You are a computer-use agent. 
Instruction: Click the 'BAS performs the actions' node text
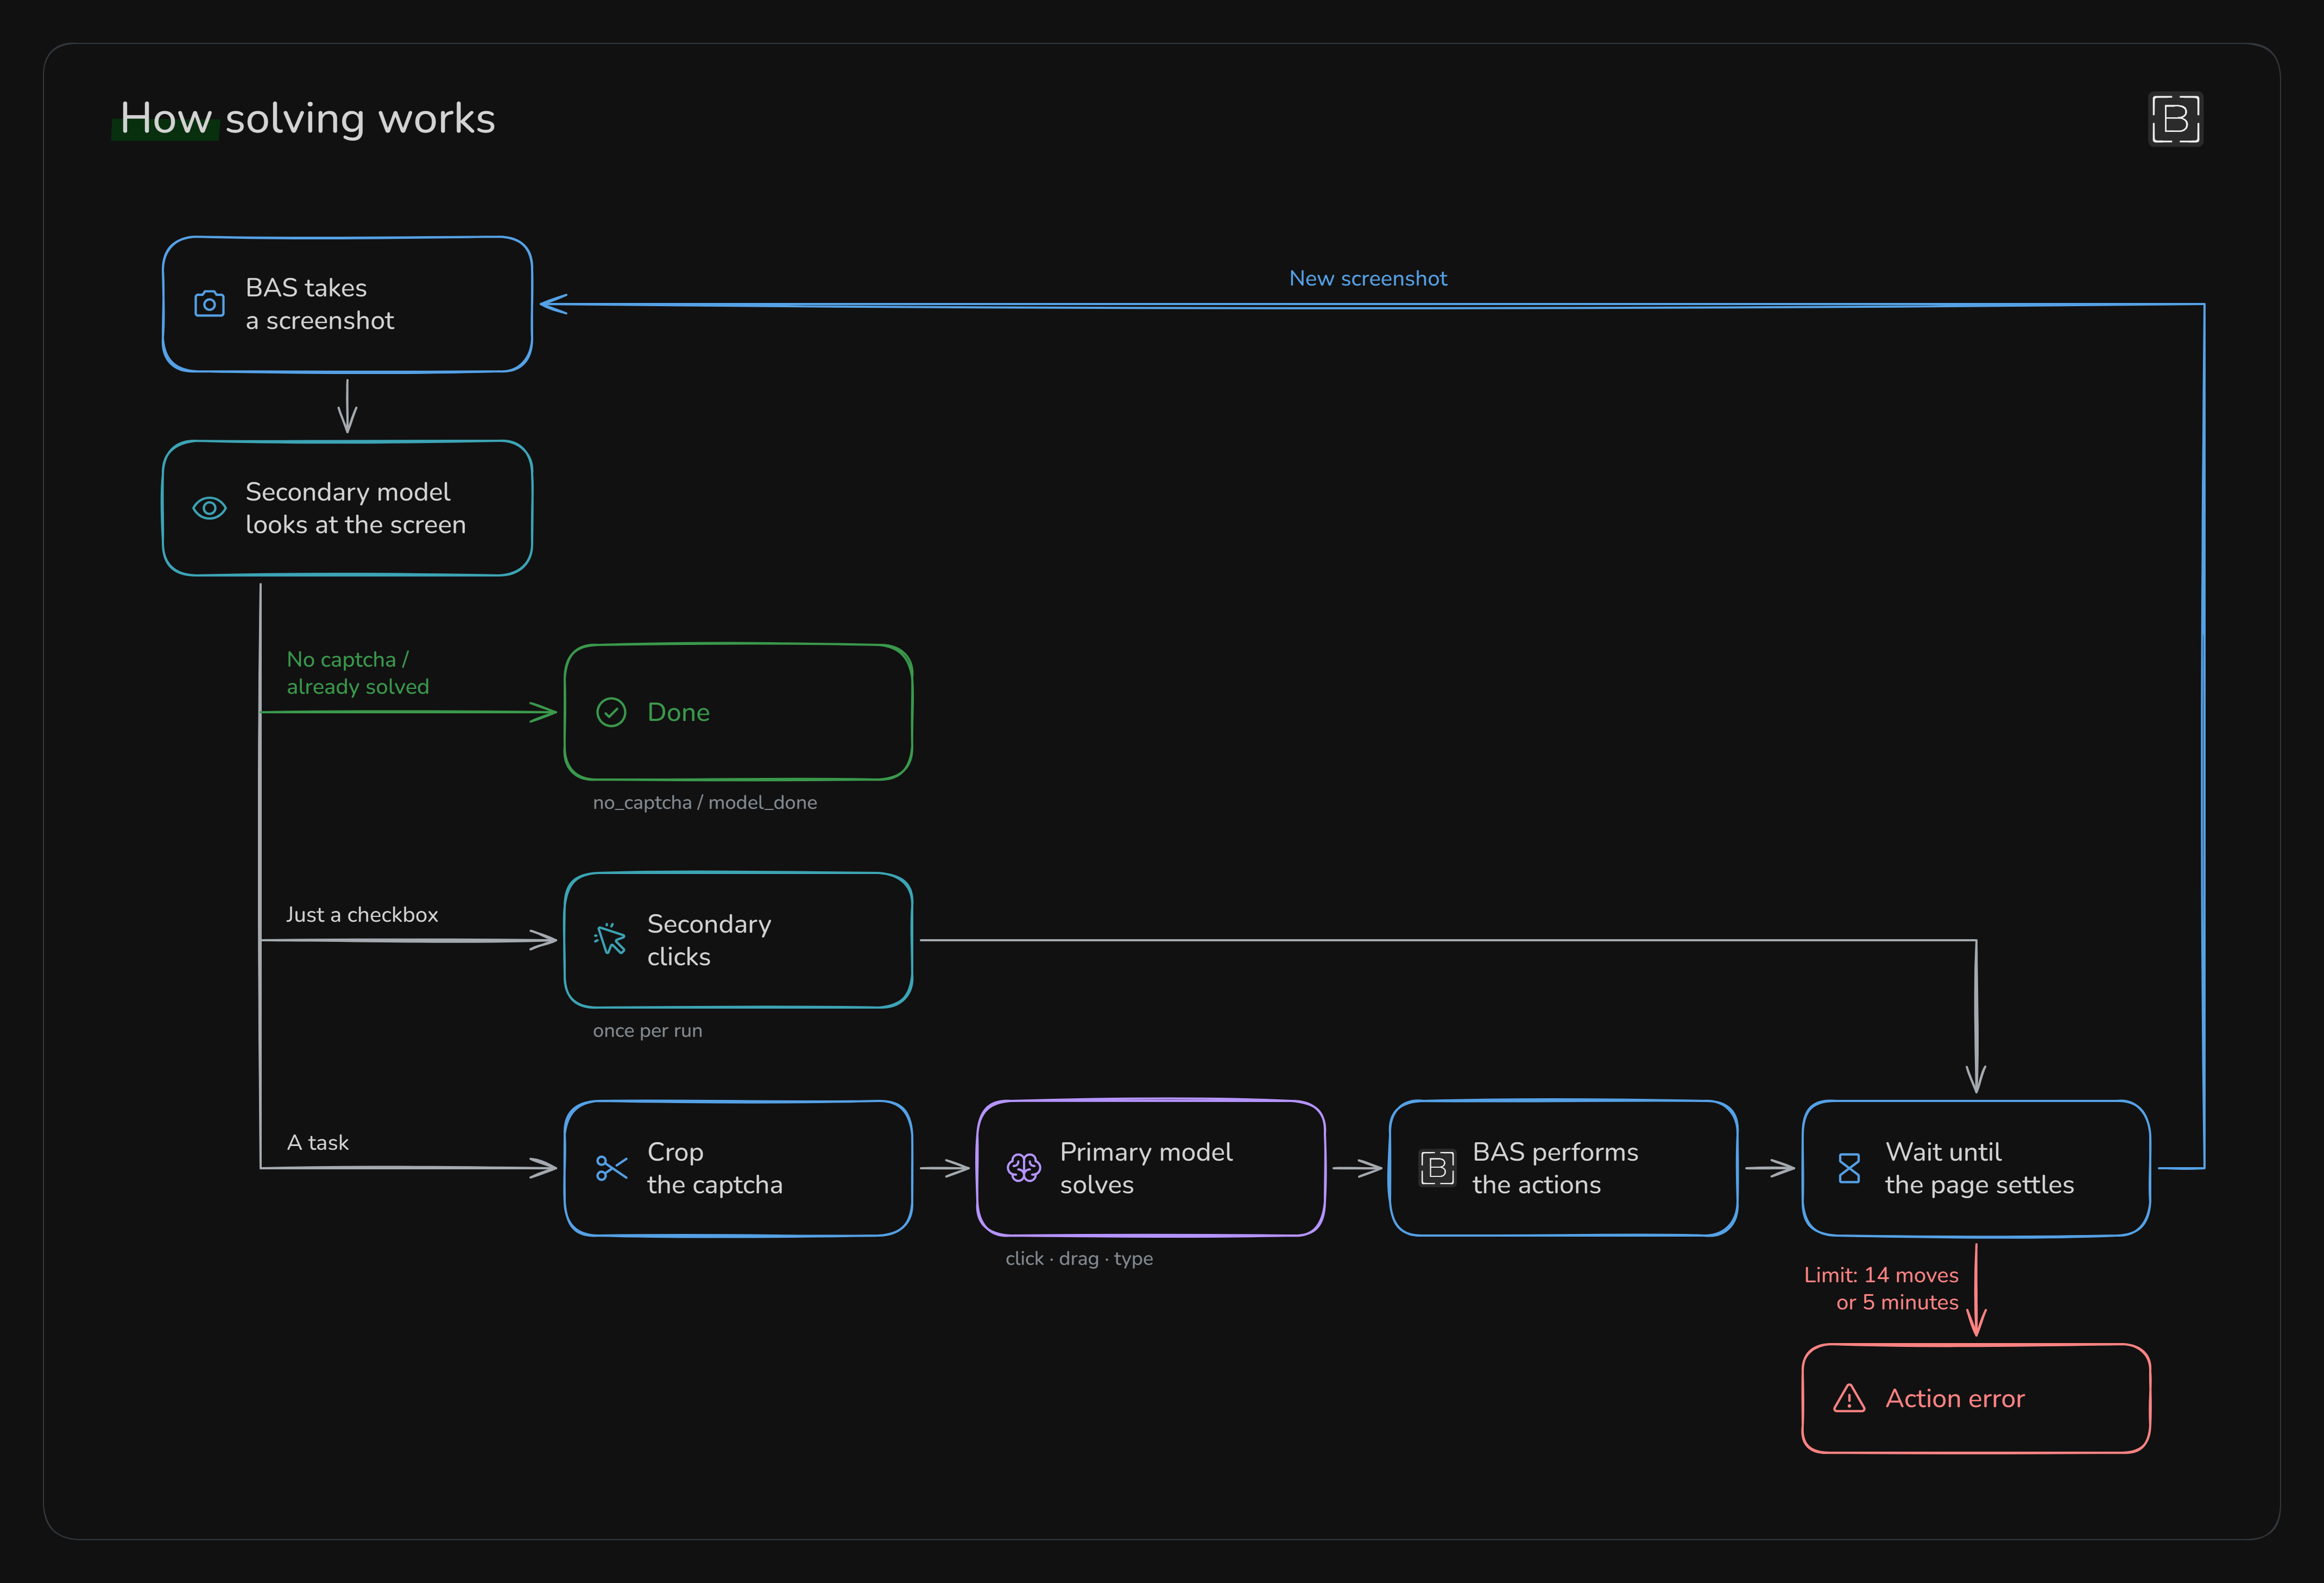pos(1555,1168)
